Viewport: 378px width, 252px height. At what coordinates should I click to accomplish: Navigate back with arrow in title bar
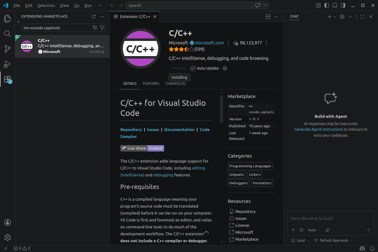point(113,5)
